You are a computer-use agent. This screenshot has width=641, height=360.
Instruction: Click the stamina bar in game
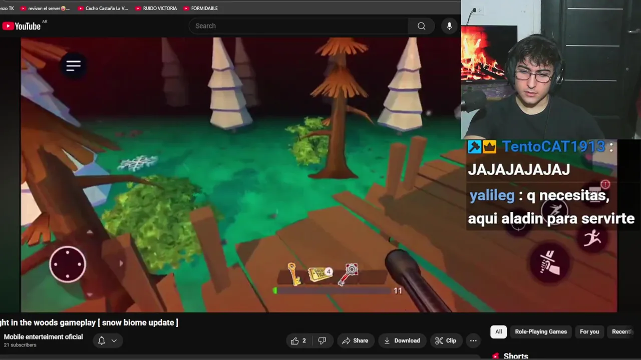click(332, 290)
